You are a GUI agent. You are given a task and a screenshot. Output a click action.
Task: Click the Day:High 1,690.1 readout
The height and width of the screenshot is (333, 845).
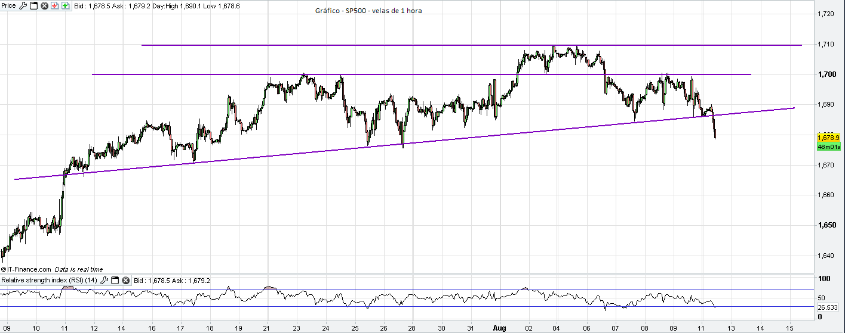176,6
